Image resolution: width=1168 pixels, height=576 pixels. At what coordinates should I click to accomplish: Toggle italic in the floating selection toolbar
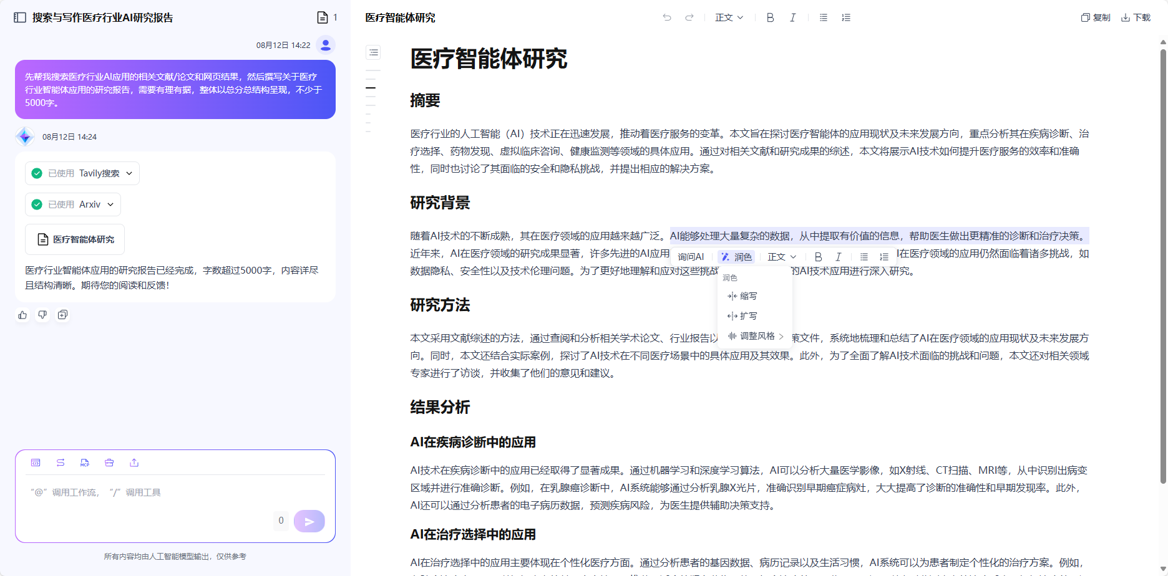point(839,257)
